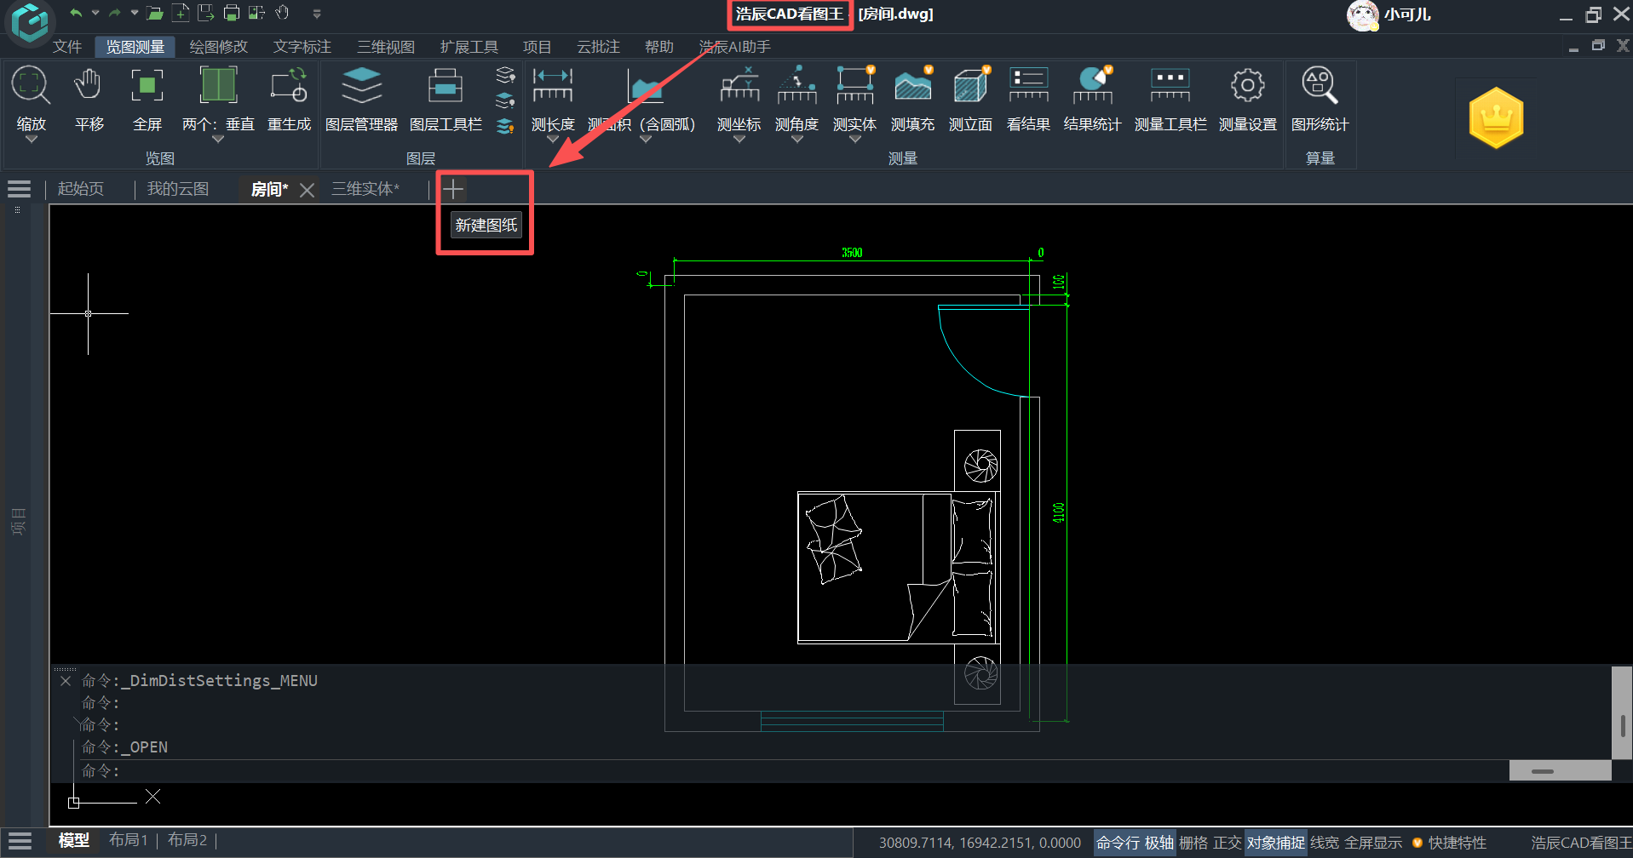
Task: Switch to the 绘图修改 ribbon tab
Action: (218, 47)
